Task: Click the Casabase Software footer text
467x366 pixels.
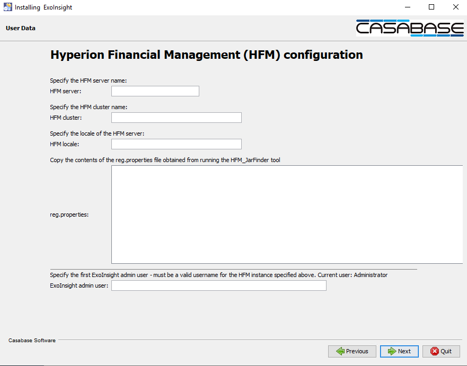Action: pos(32,340)
